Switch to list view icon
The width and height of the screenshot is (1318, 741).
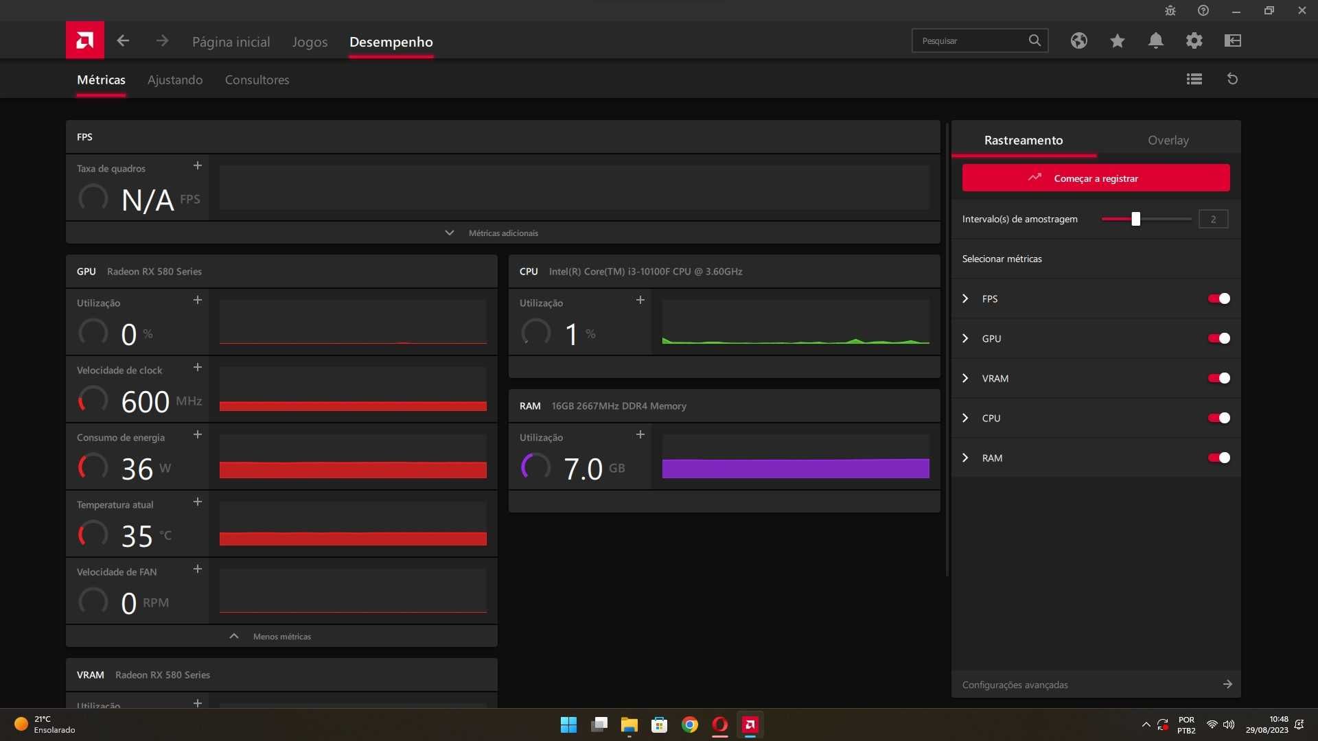[x=1194, y=79]
